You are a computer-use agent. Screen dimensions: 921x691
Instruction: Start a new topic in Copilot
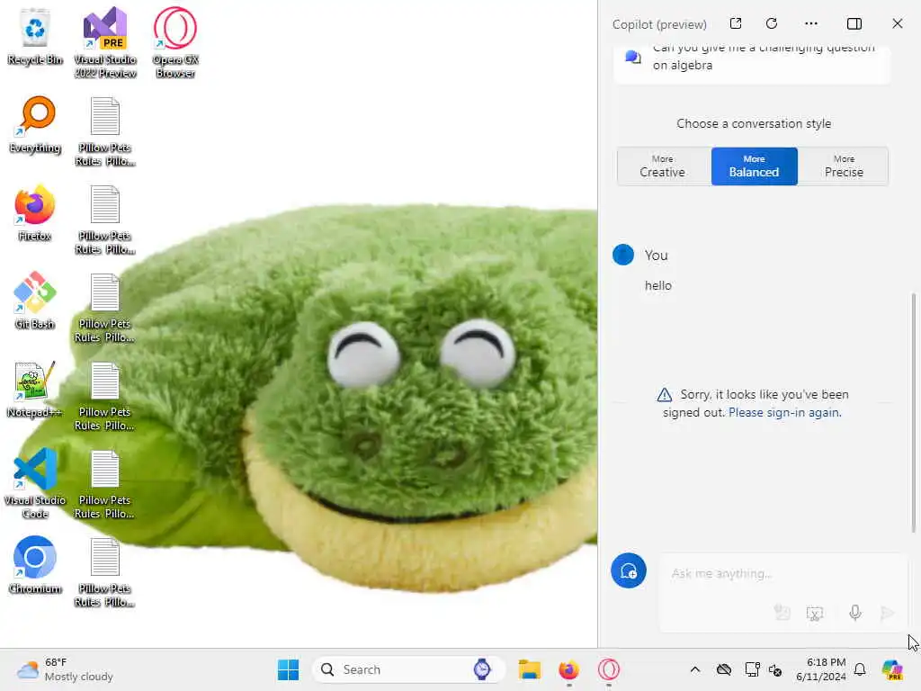click(629, 570)
